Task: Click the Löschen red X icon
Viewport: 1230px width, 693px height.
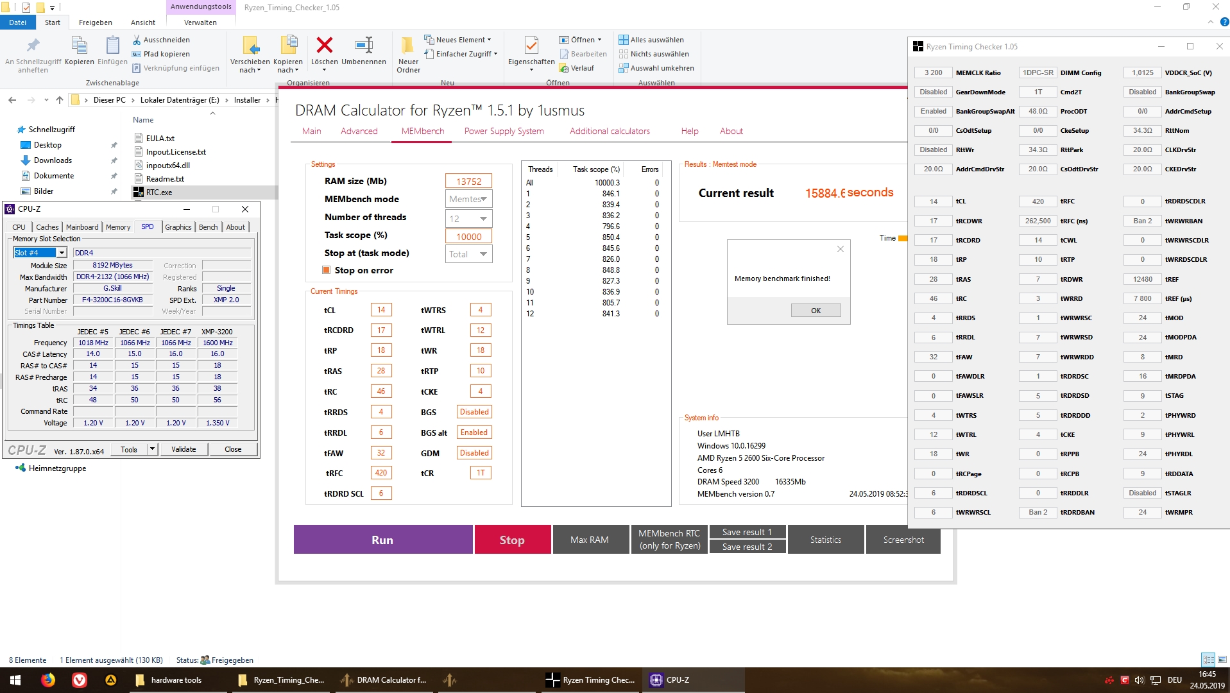Action: (x=325, y=45)
